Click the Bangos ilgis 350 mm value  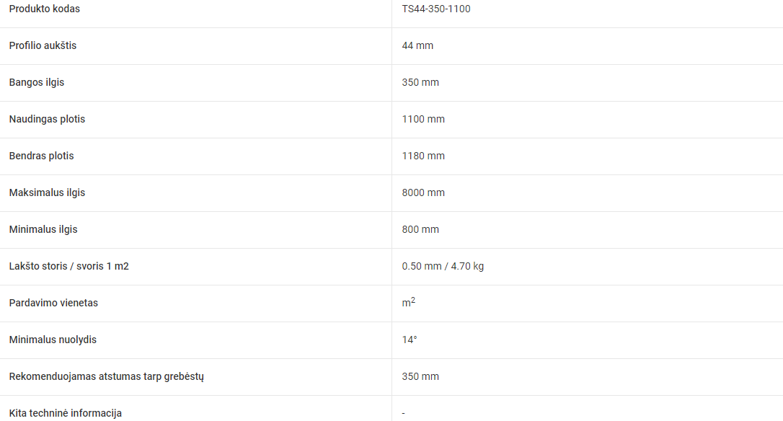[x=420, y=82]
